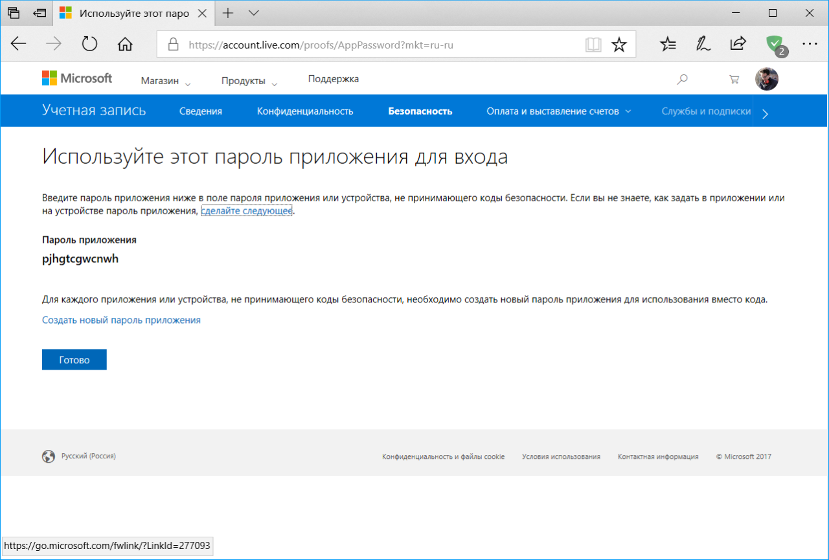
Task: Toggle reading view book icon
Action: coord(593,44)
